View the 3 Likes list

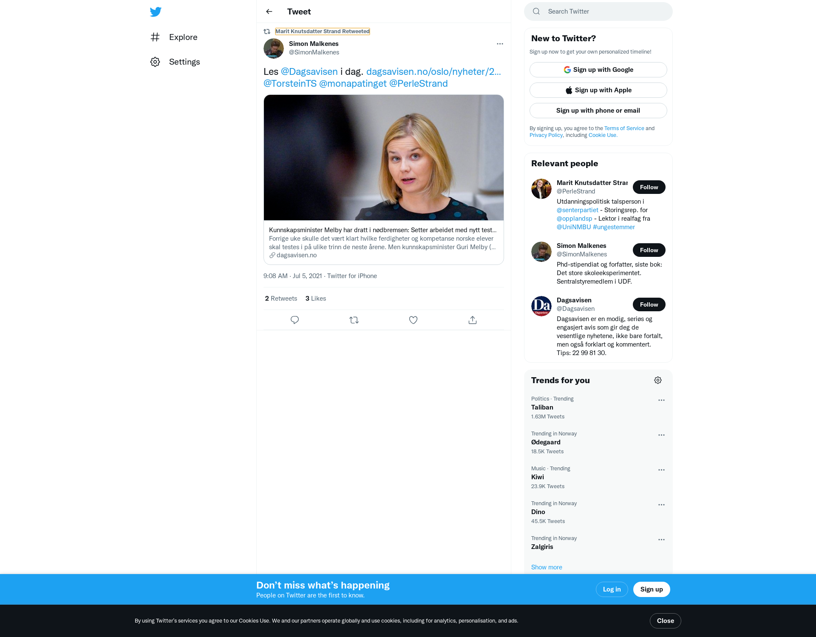coord(316,299)
